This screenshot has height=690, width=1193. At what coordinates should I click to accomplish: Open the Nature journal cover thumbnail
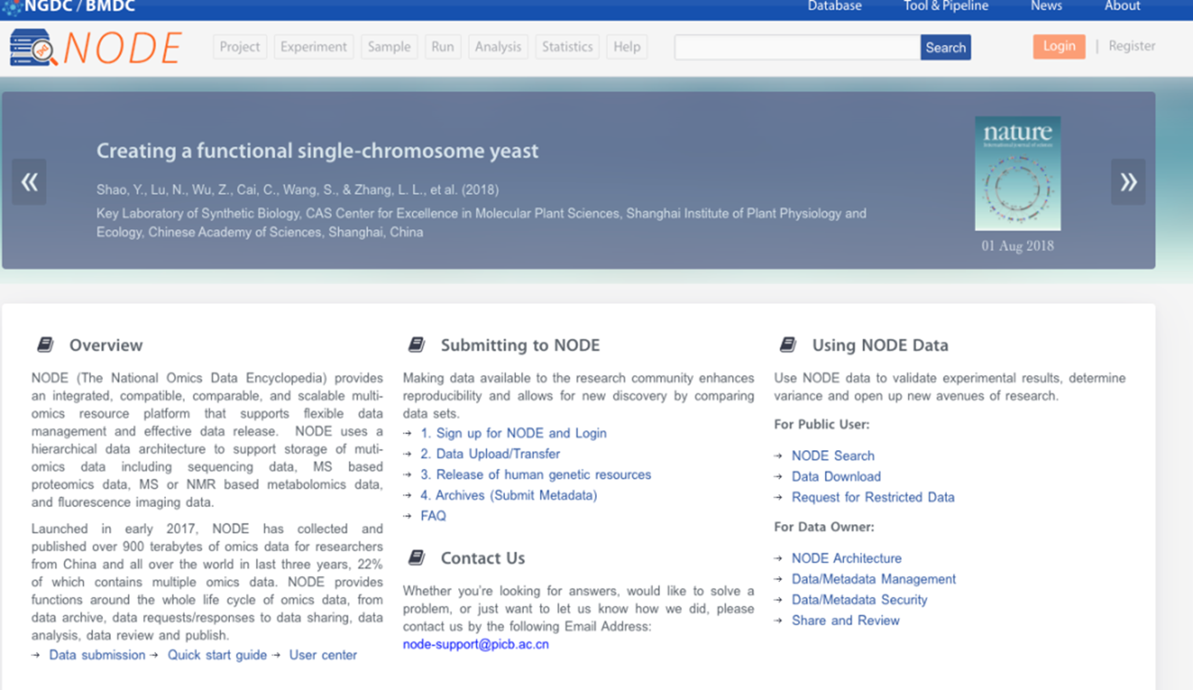[x=1018, y=174]
